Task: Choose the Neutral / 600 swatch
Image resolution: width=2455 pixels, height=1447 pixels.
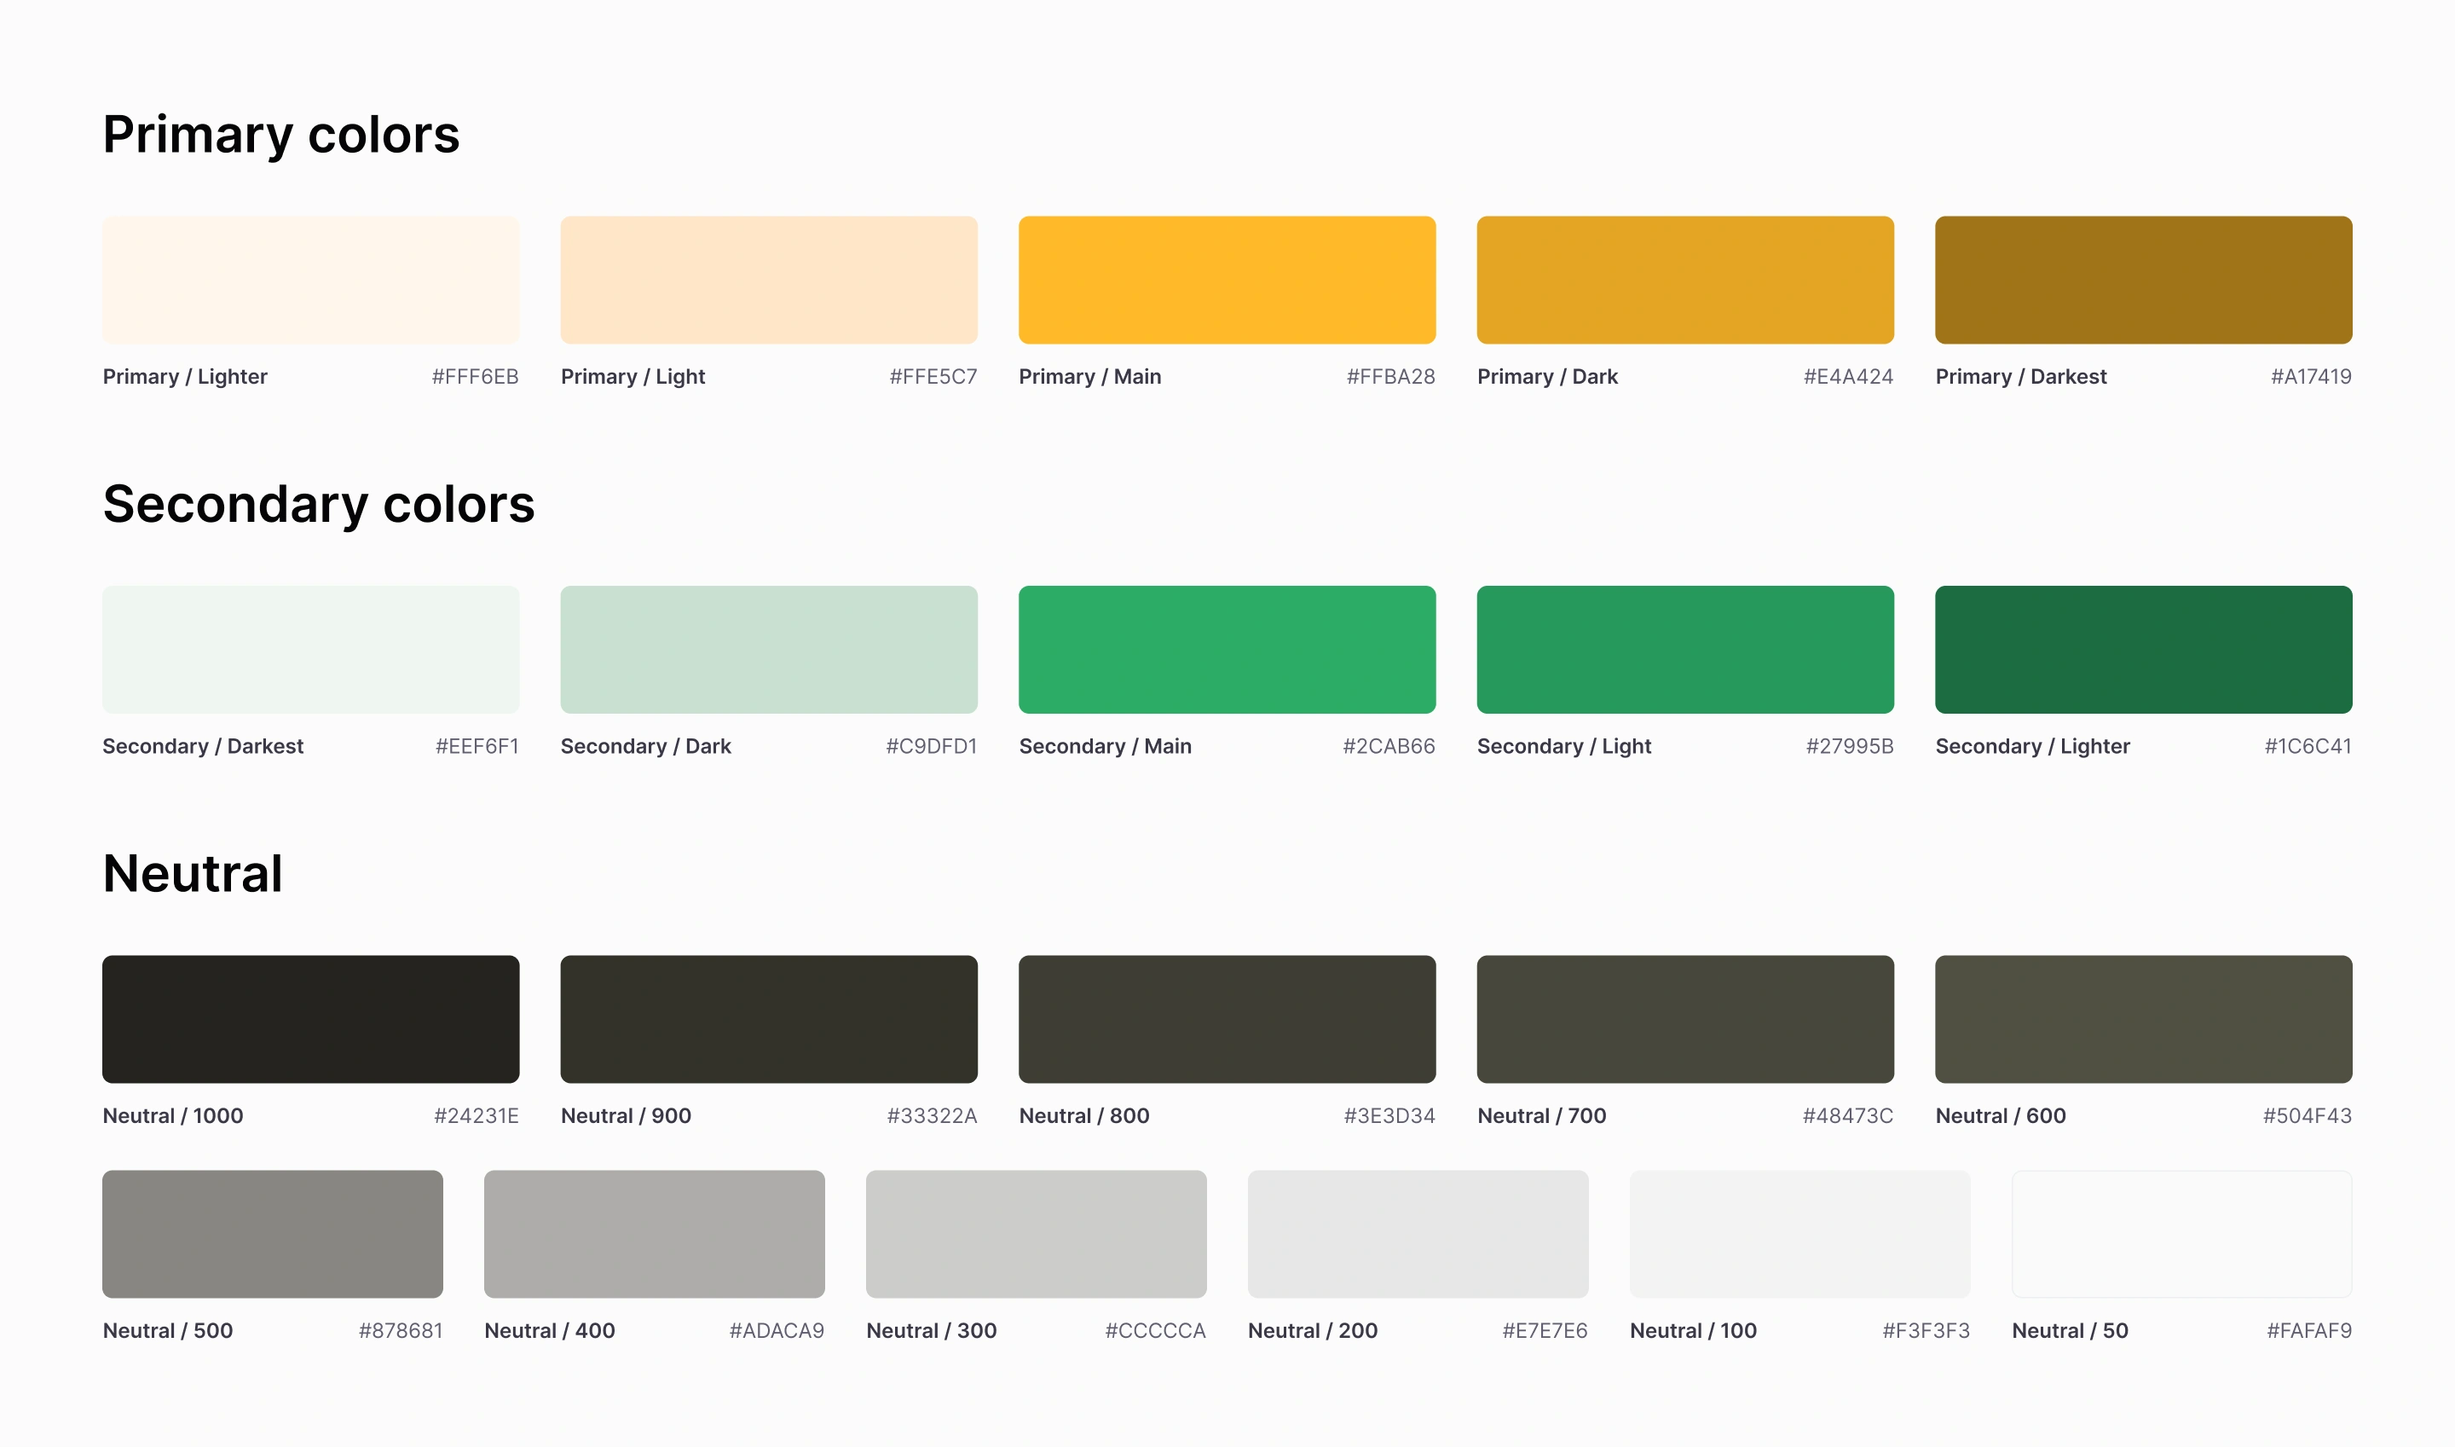Action: tap(2143, 1019)
